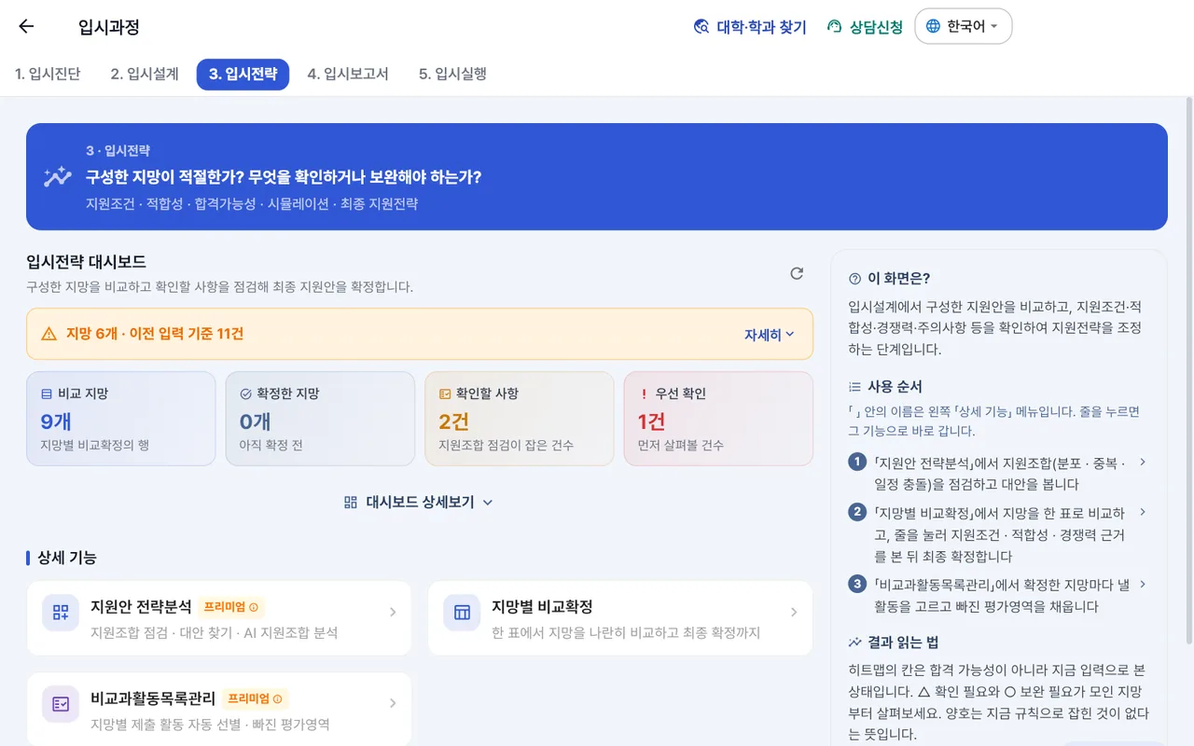Image resolution: width=1194 pixels, height=746 pixels.
Task: Click the orange warning triangle icon
Action: pos(49,334)
